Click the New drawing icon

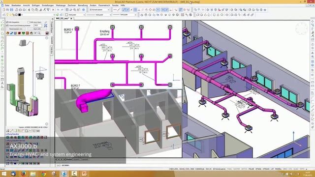(3, 10)
